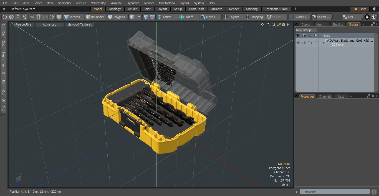Click the viewport rotate icon
Viewport: 379px width, 196px height.
tap(268, 25)
